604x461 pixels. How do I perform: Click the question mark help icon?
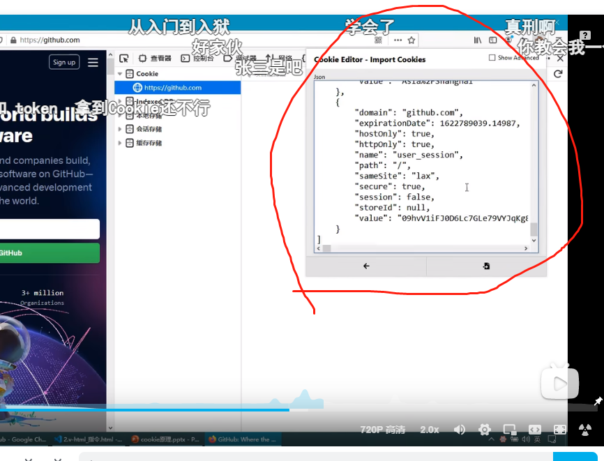click(585, 36)
